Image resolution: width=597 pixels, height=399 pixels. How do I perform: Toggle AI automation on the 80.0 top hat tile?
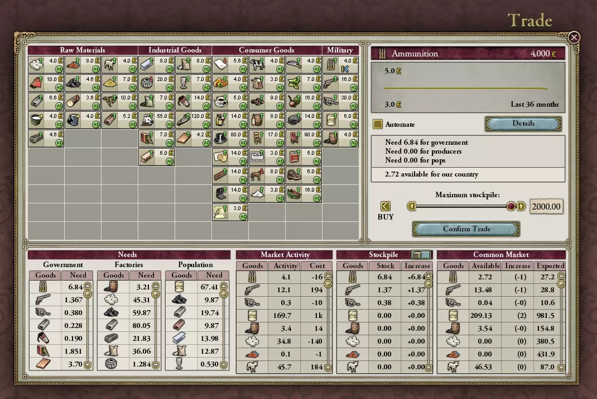[x=244, y=142]
